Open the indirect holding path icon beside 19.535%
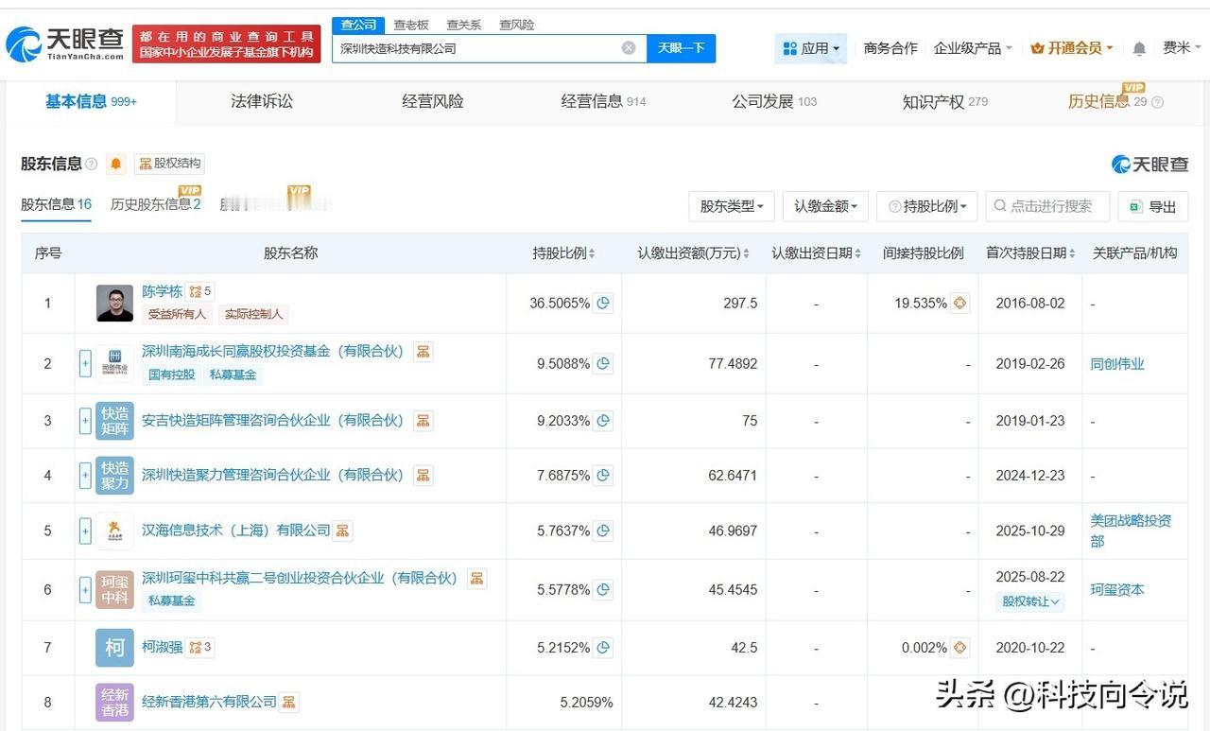The image size is (1210, 731). pos(960,304)
